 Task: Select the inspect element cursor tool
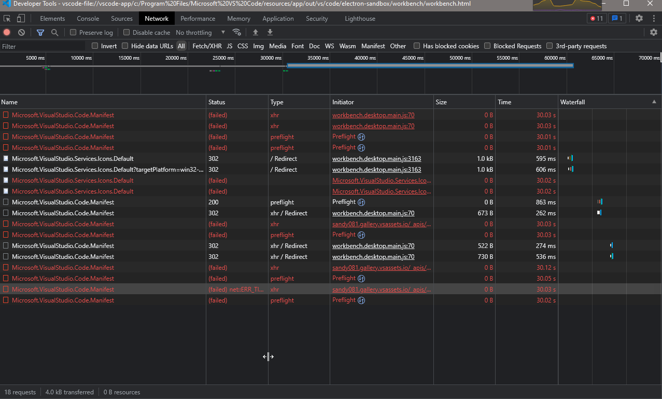pyautogui.click(x=8, y=18)
